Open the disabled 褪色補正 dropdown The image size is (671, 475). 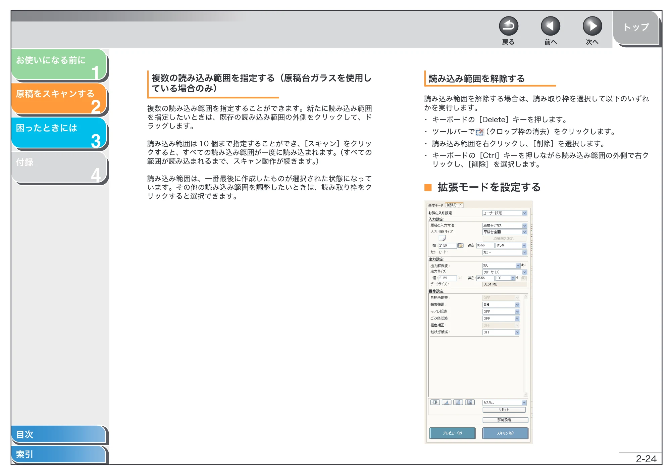coord(501,325)
